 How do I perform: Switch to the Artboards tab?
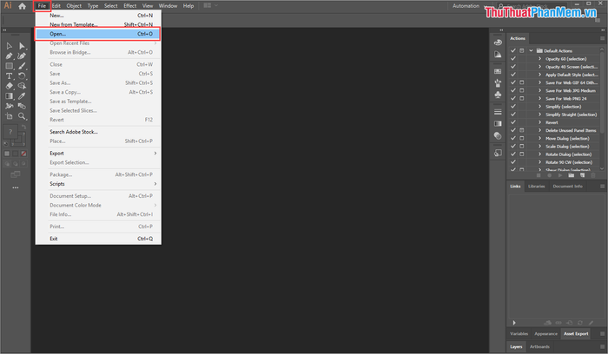tap(539, 347)
